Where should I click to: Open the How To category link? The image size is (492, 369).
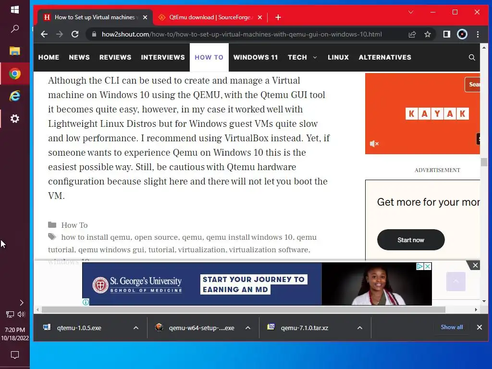74,225
